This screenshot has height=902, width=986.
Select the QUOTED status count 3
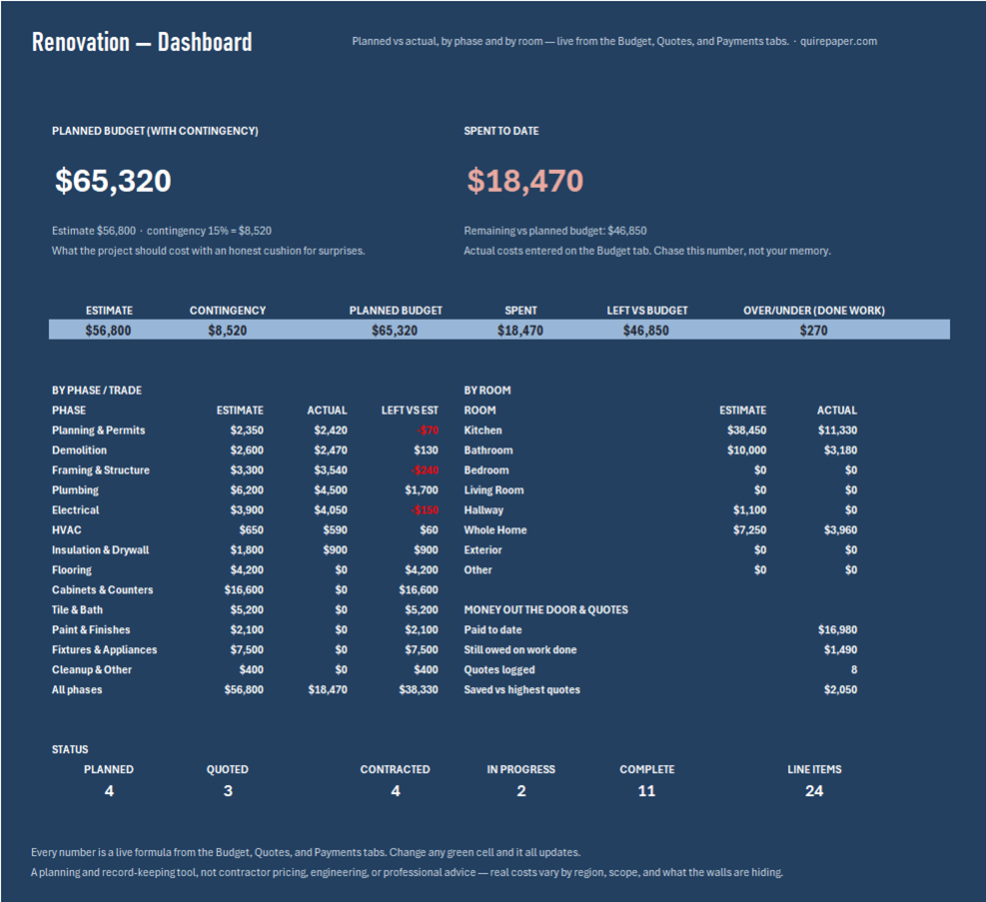[228, 791]
